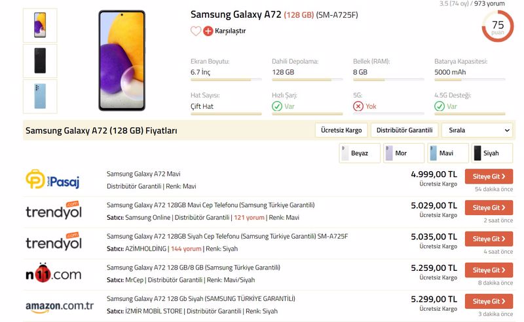The image size is (524, 322).
Task: Open the 144 yorum link
Action: 186,249
